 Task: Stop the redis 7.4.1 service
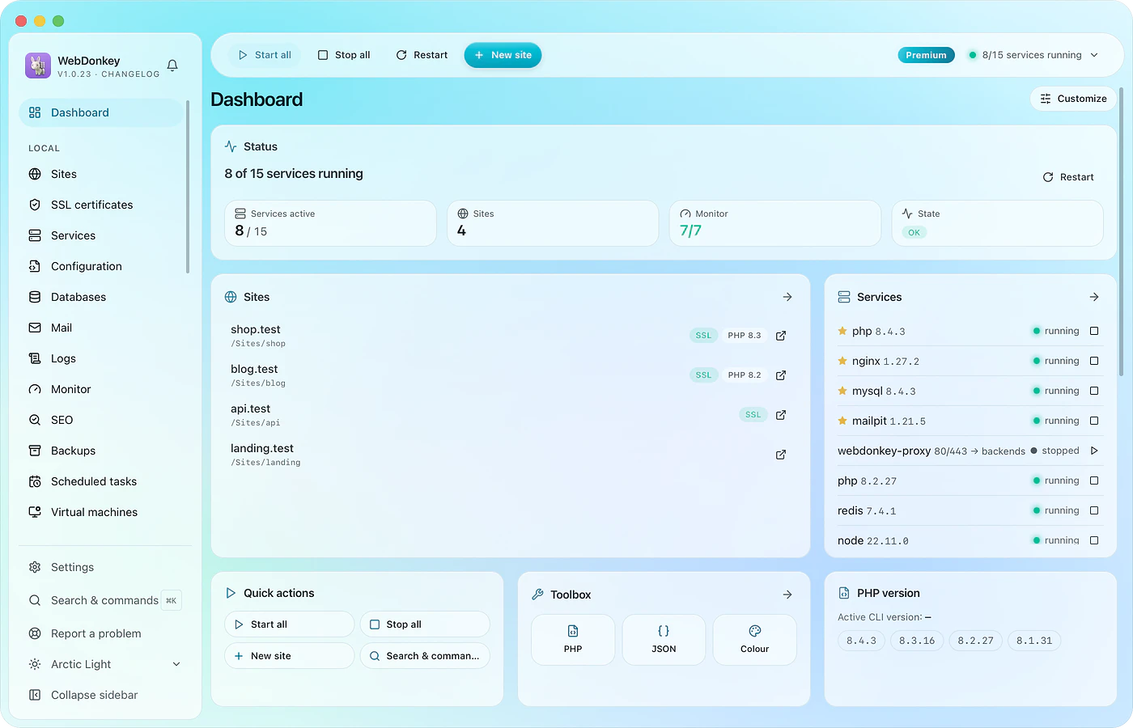(1094, 510)
